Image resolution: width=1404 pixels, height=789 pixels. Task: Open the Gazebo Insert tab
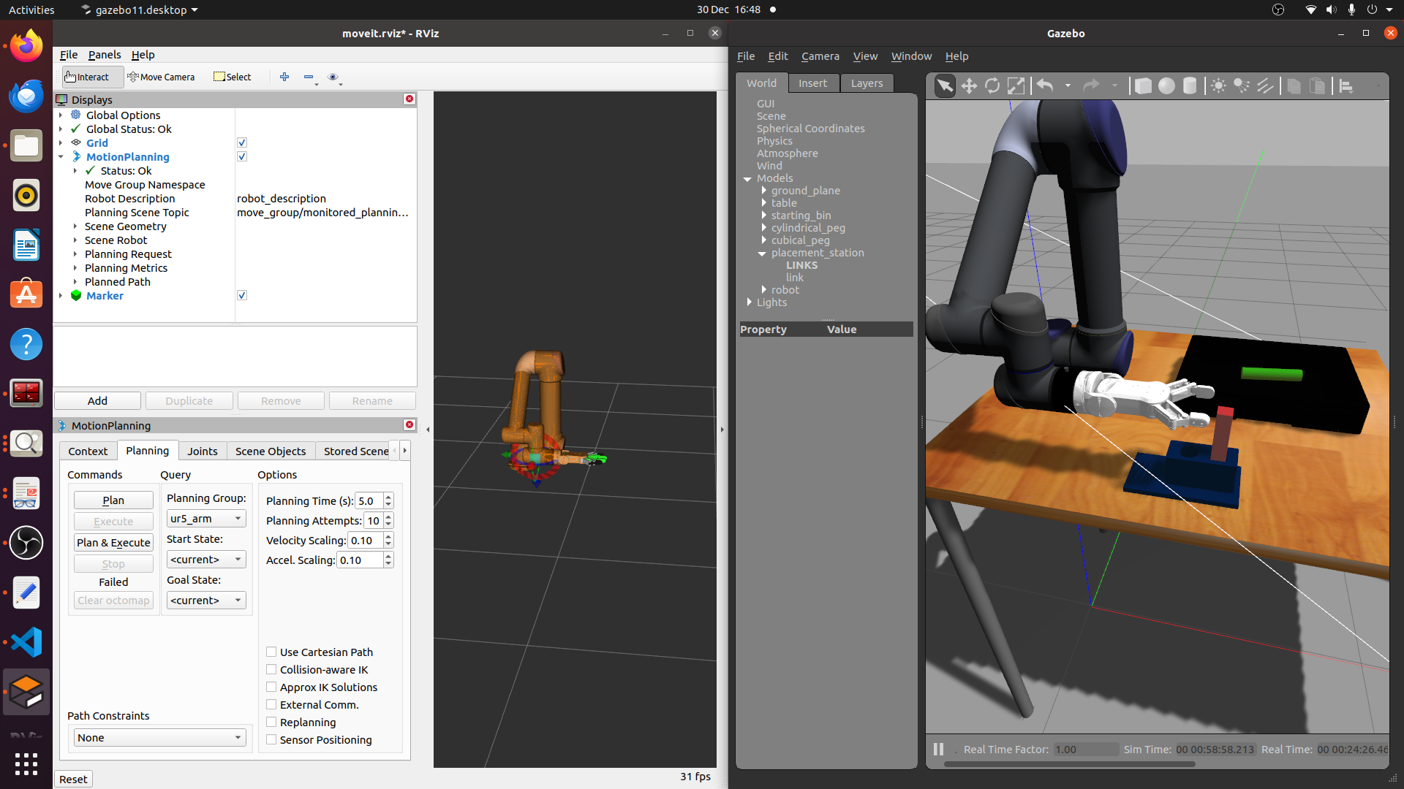pos(812,83)
